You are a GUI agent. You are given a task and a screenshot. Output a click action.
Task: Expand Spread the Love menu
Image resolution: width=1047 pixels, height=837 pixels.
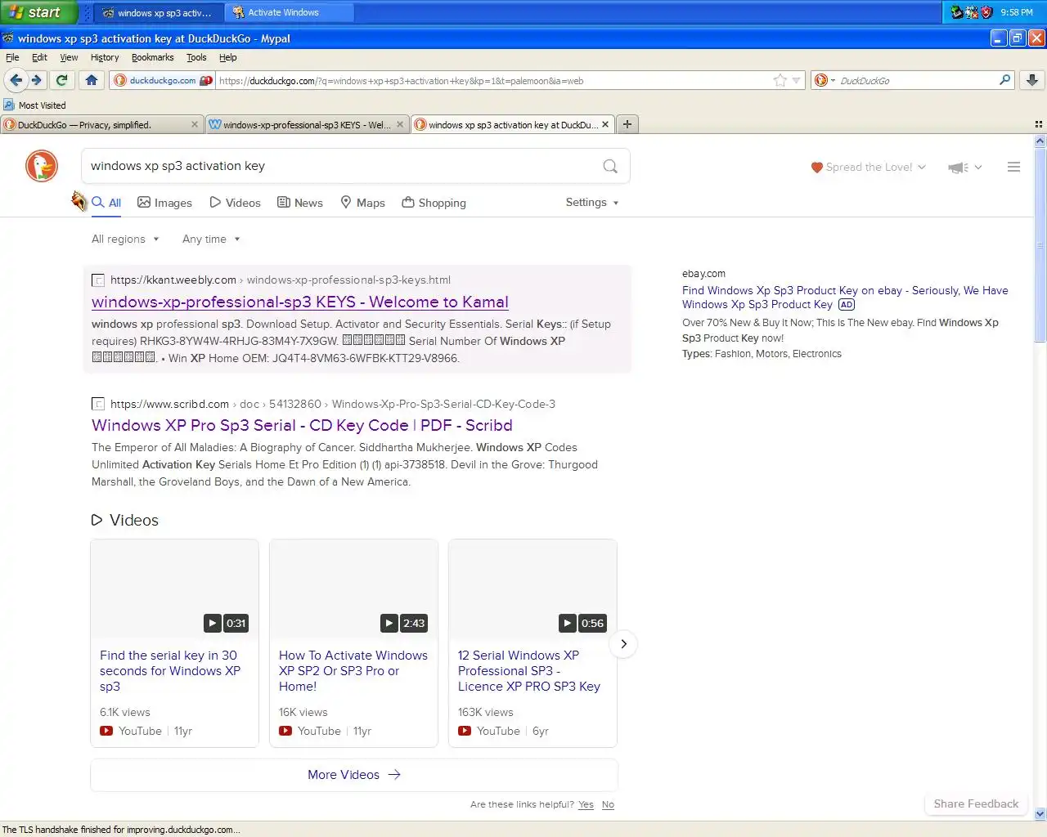[868, 167]
